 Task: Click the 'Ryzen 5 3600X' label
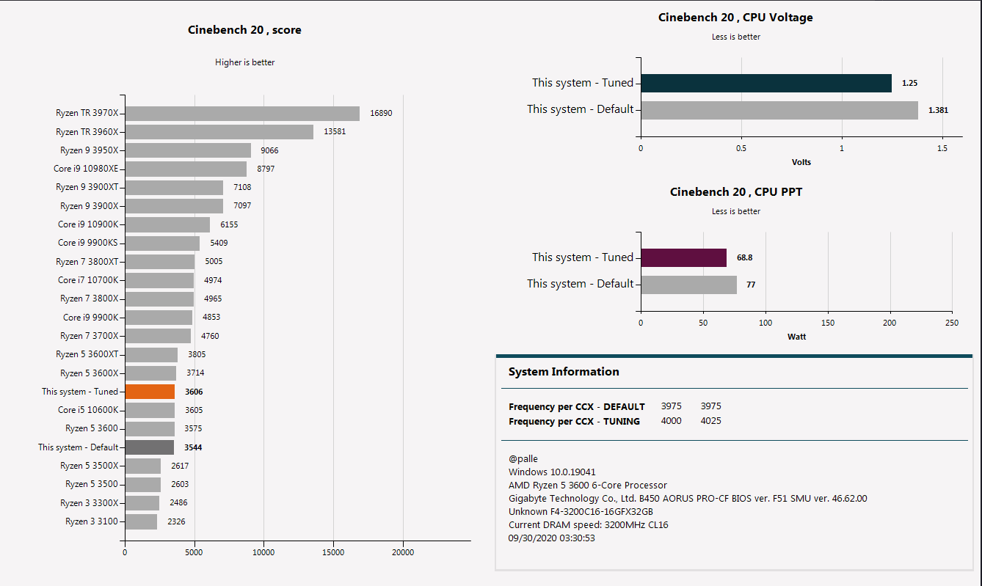point(89,373)
